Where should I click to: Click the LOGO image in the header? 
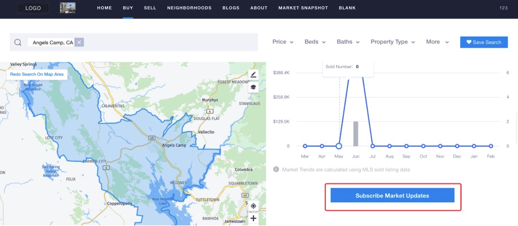(33, 8)
